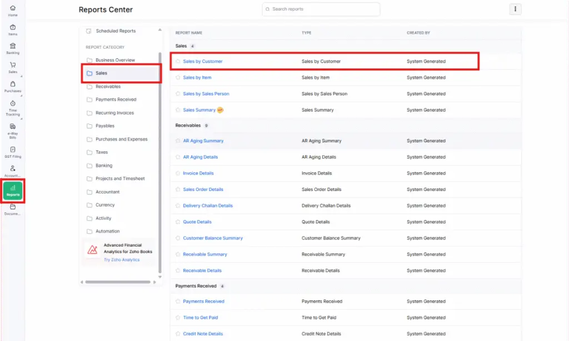The image size is (569, 341).
Task: Star the Quote Details report
Action: click(178, 222)
